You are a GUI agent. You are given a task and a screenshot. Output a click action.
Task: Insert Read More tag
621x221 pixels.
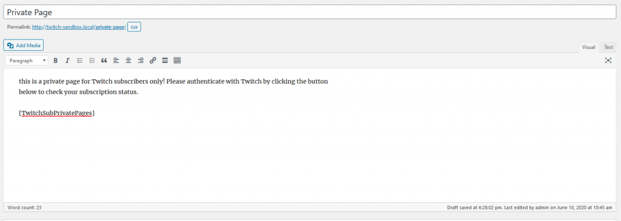click(165, 61)
